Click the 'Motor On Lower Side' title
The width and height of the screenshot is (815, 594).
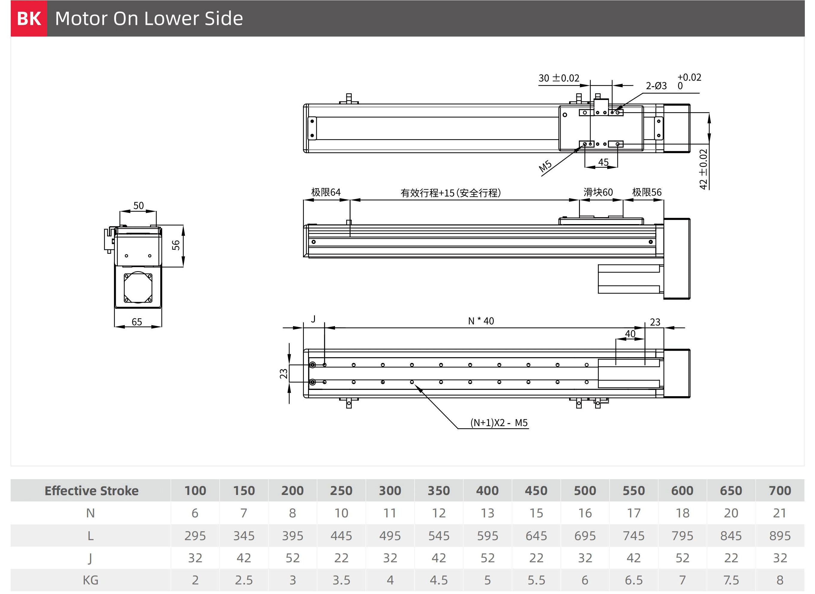coord(149,18)
